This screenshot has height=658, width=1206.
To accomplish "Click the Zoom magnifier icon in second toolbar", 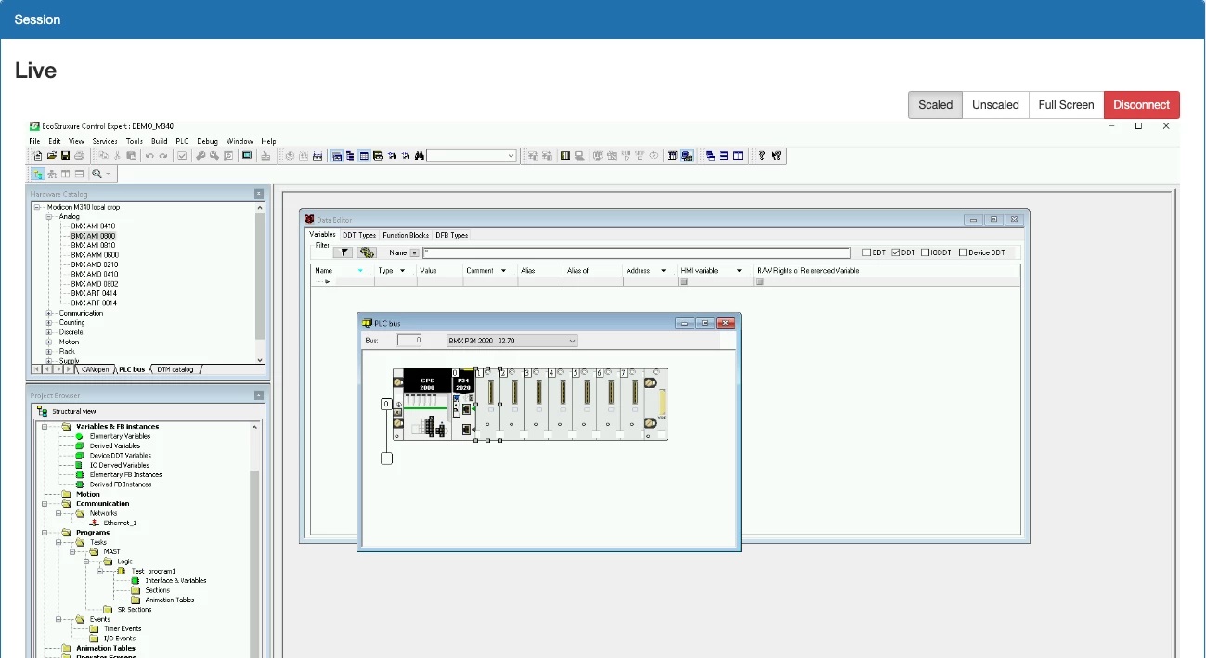I will click(97, 174).
